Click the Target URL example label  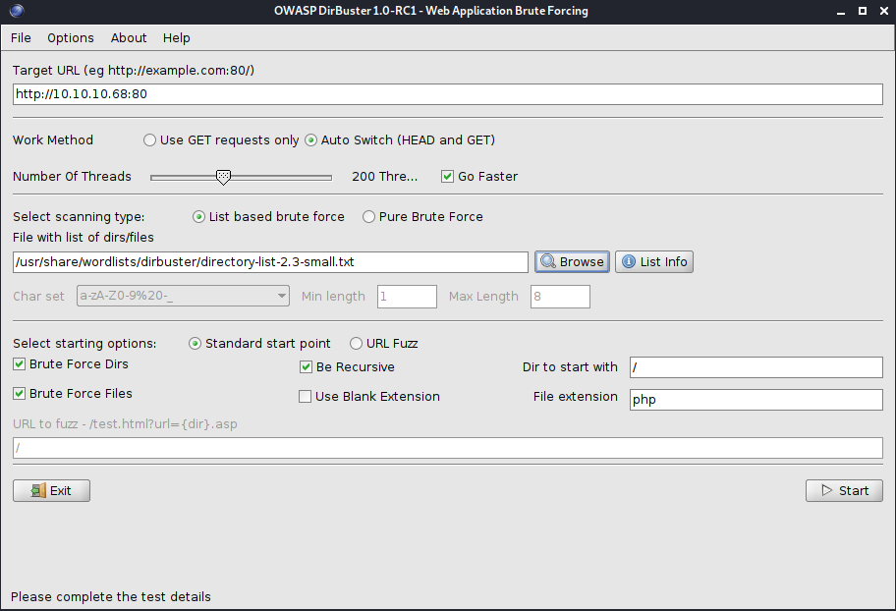point(134,71)
